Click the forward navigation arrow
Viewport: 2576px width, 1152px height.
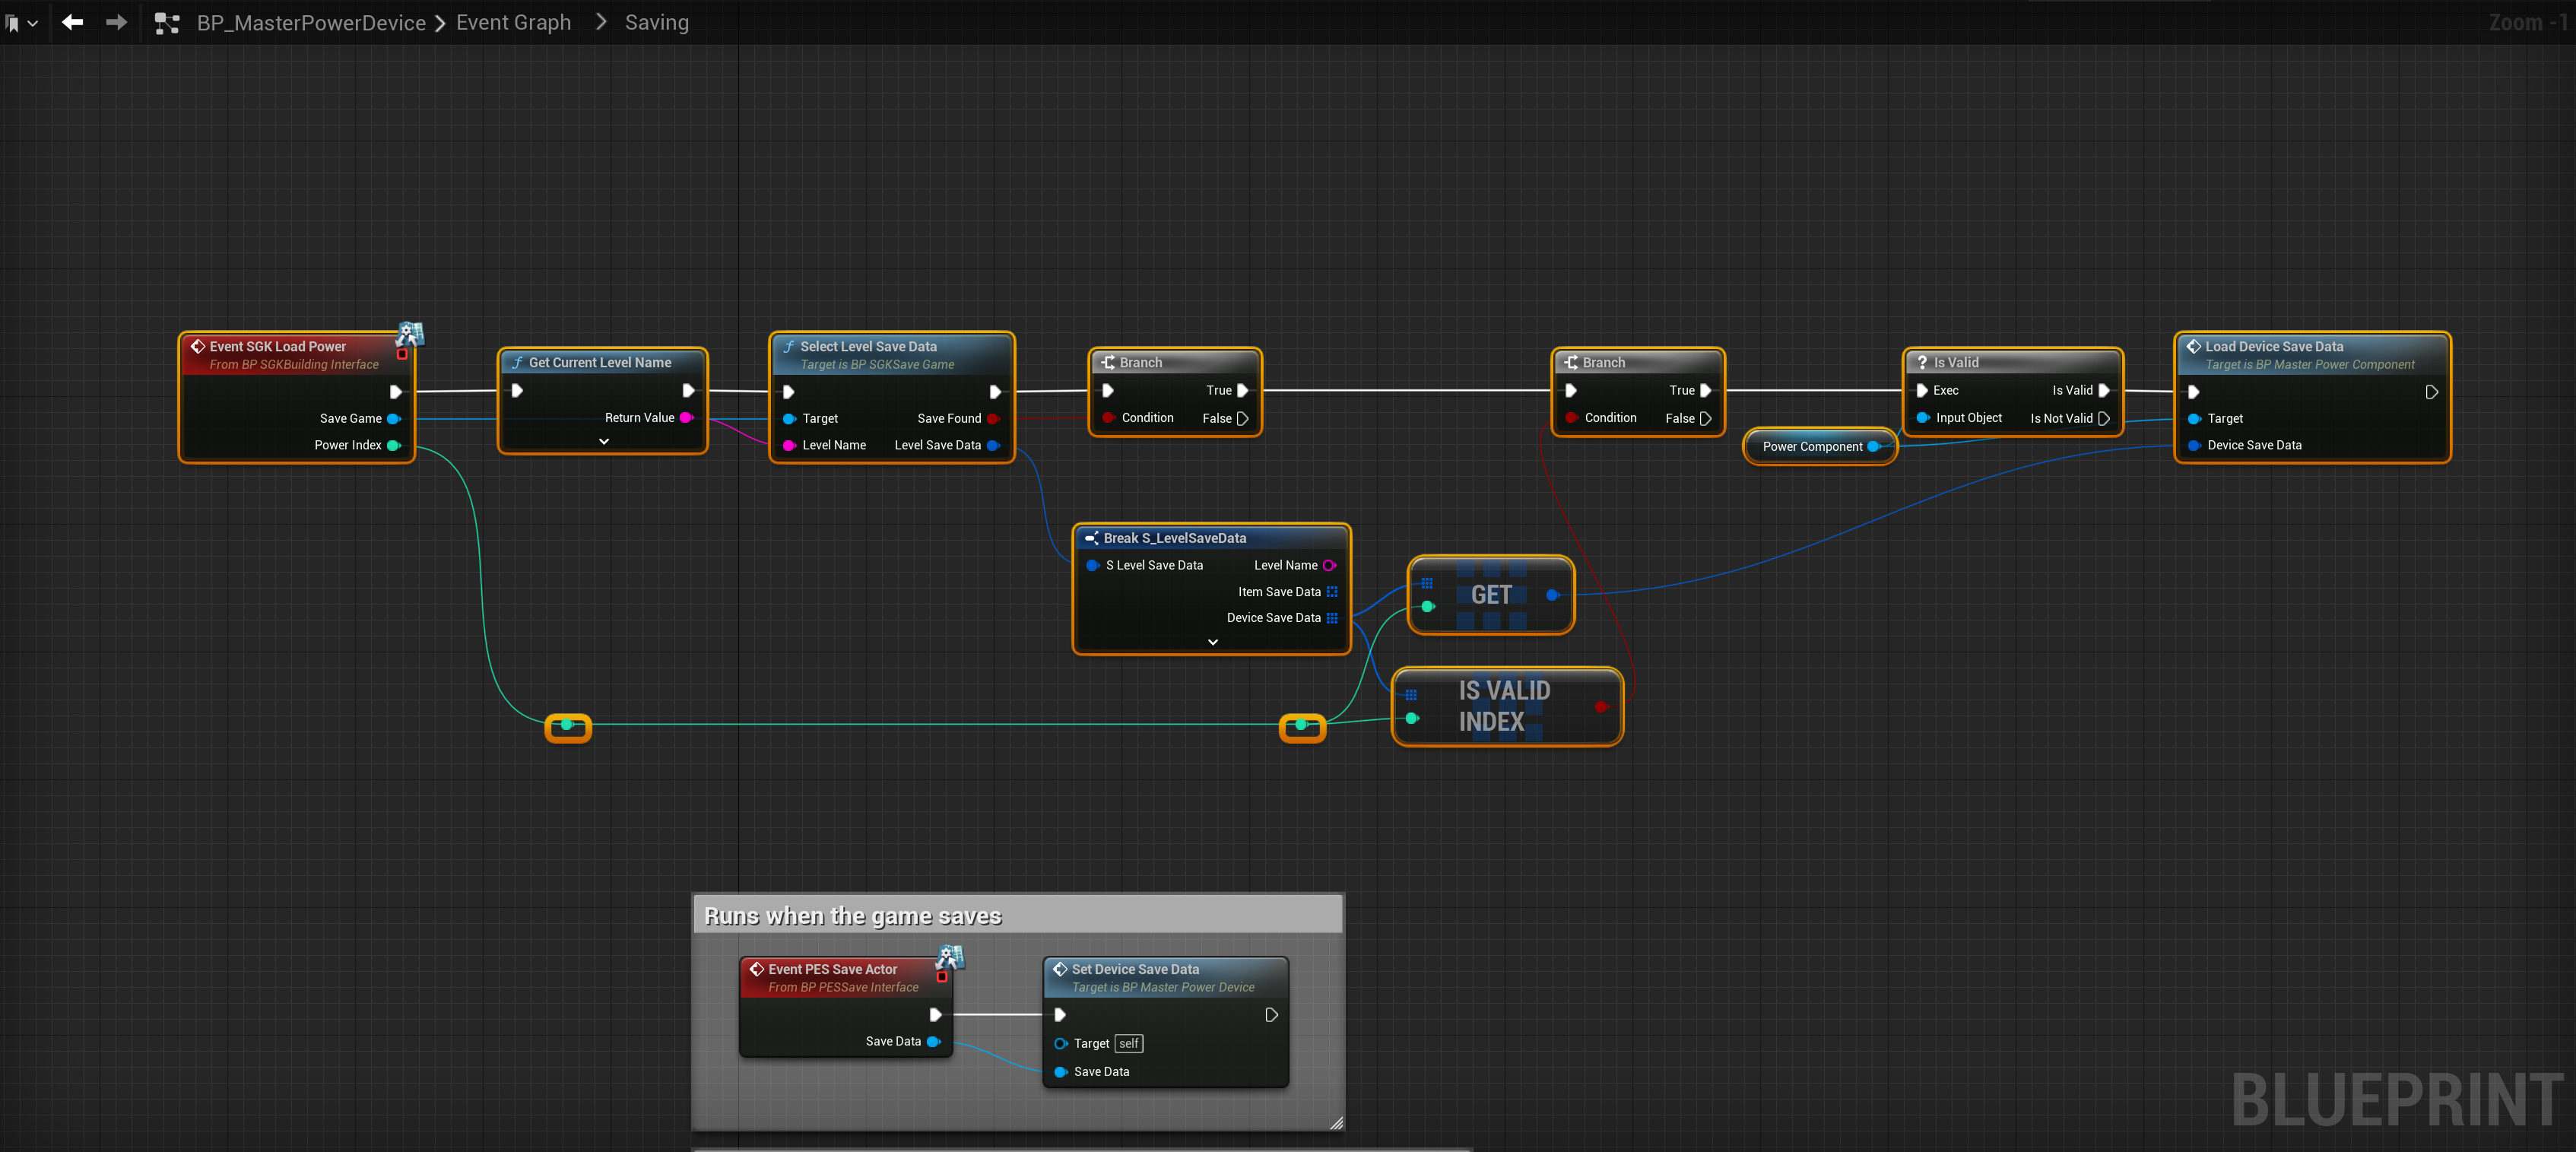coord(116,22)
